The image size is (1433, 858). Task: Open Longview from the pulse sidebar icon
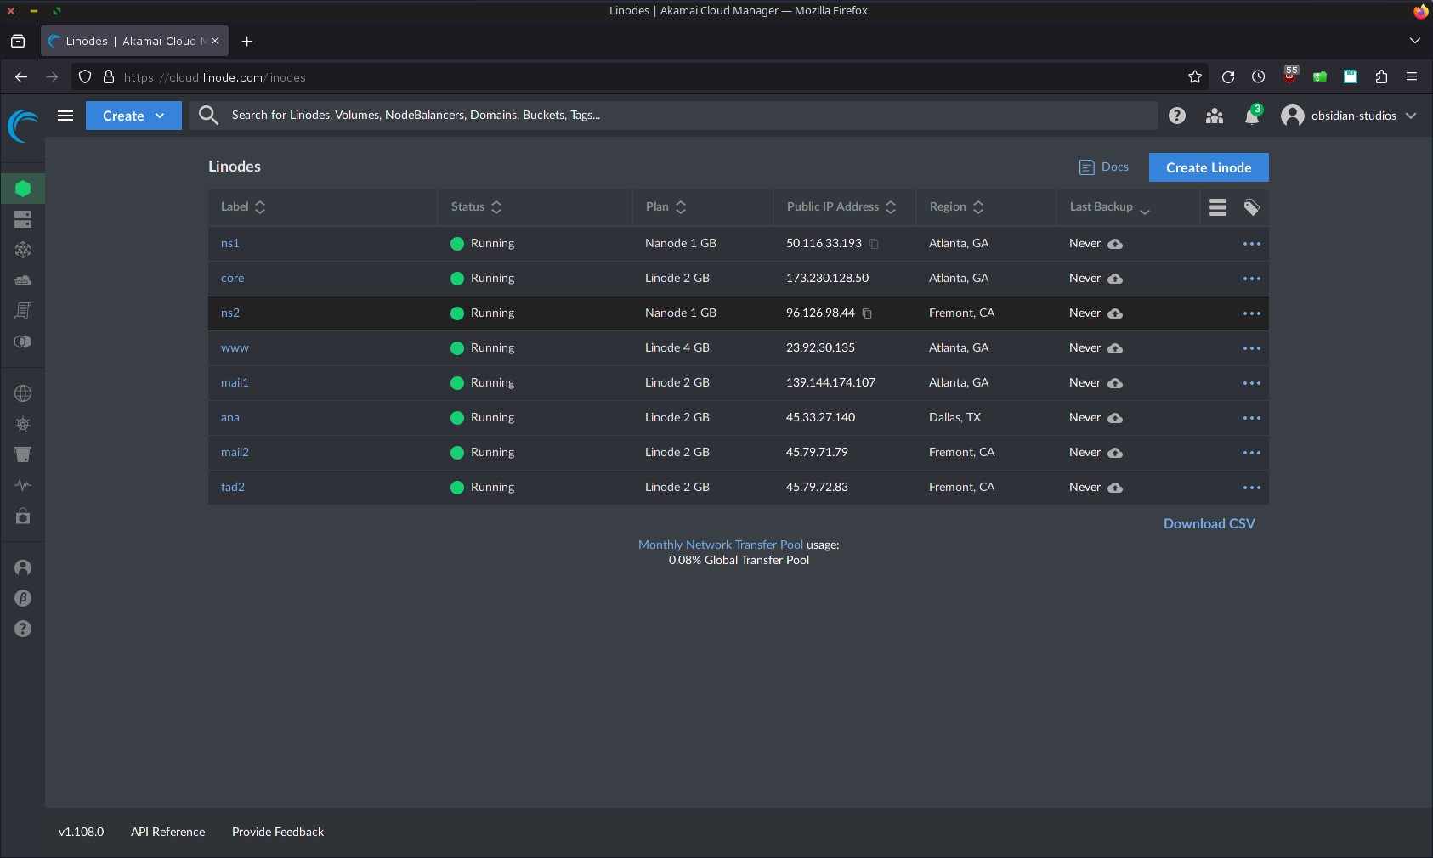pos(23,485)
